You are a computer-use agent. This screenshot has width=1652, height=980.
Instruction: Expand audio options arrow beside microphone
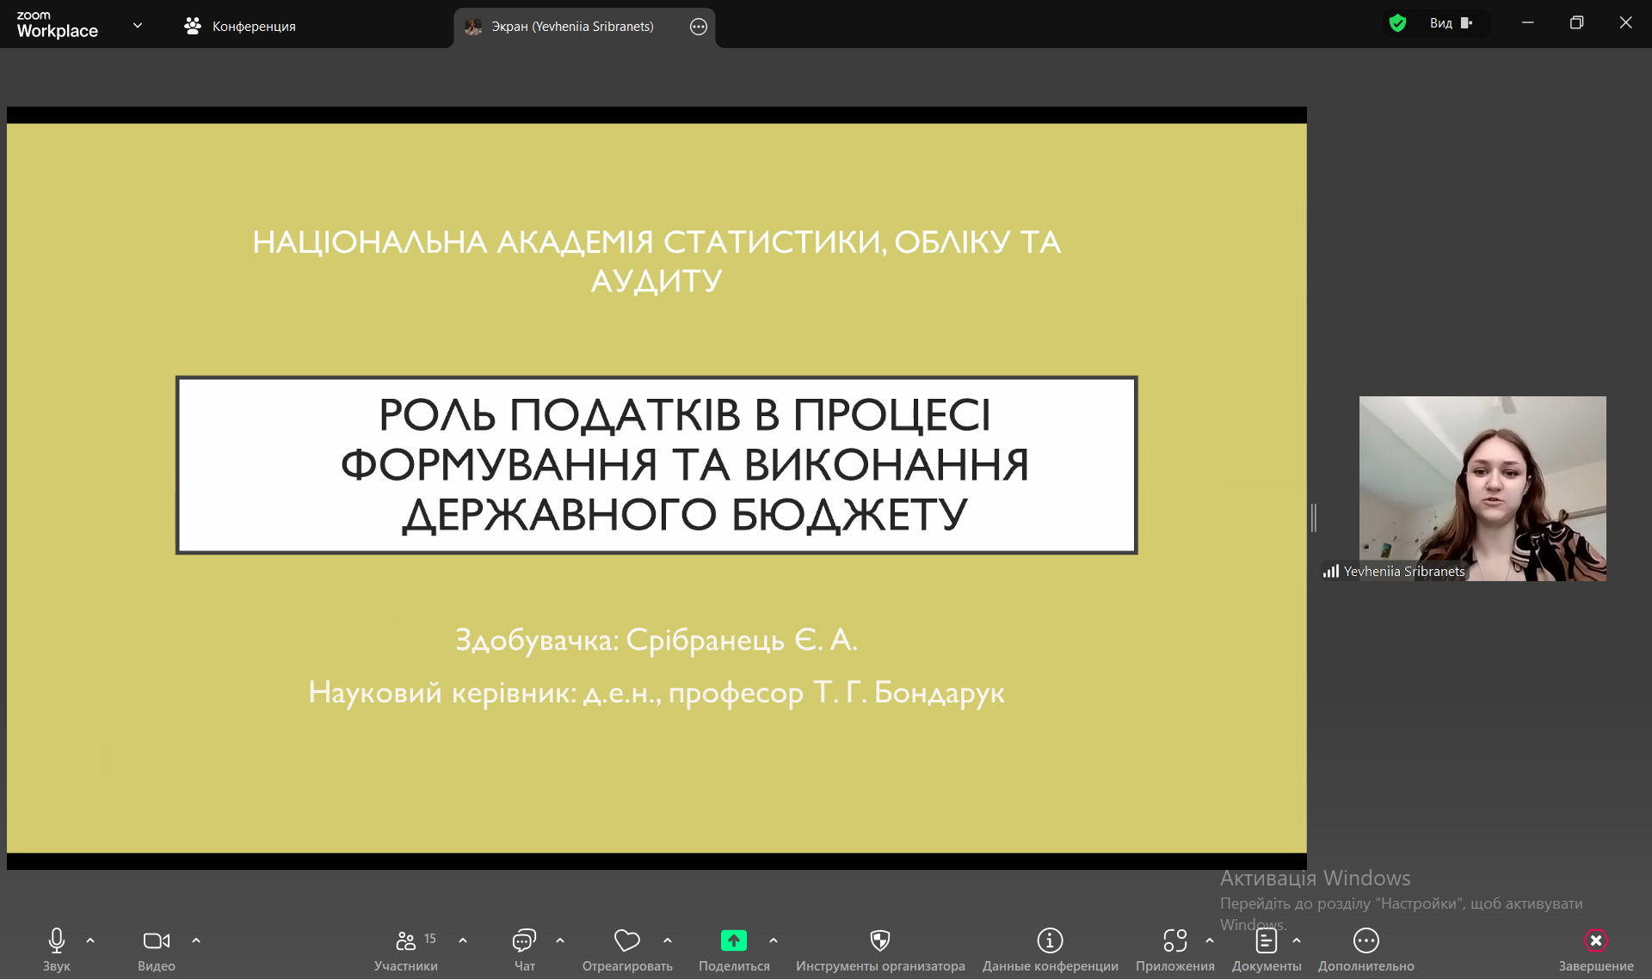click(x=90, y=940)
